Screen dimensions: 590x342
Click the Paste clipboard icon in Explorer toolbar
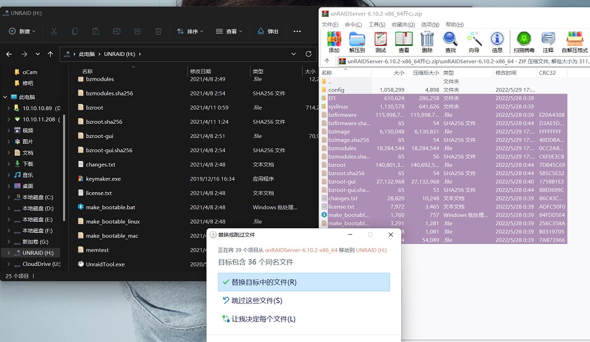(x=96, y=31)
